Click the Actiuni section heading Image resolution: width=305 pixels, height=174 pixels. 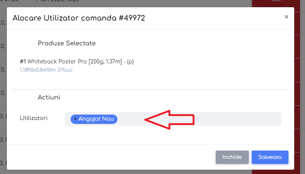[x=49, y=97]
